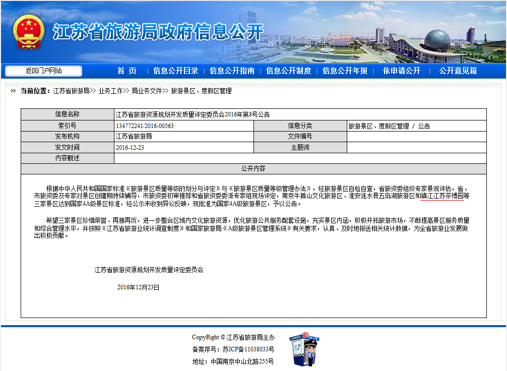Click the 江苏省旅游局政府信息公开 banner title
Screen dimensions: 507x371
(x=158, y=32)
